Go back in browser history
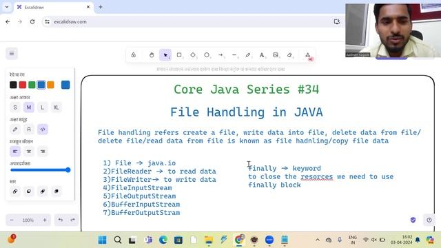The width and height of the screenshot is (441, 248). click(8, 21)
